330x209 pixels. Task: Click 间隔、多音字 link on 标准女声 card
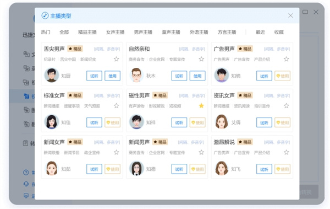[107, 95]
